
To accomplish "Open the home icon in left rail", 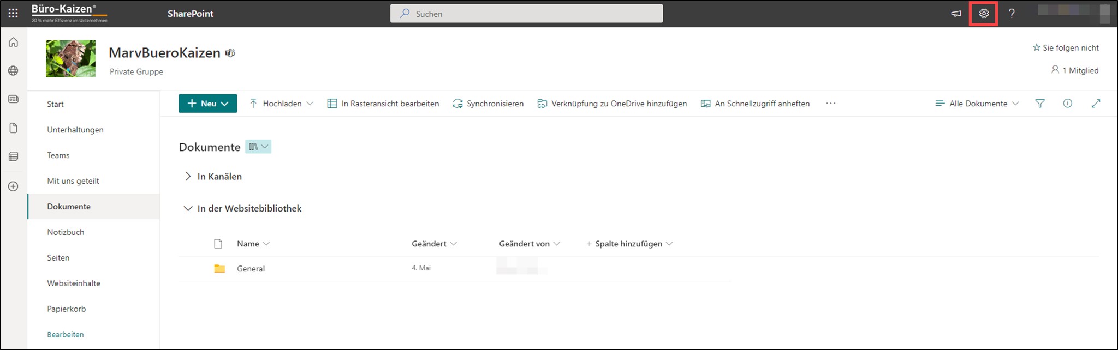I will coord(14,43).
